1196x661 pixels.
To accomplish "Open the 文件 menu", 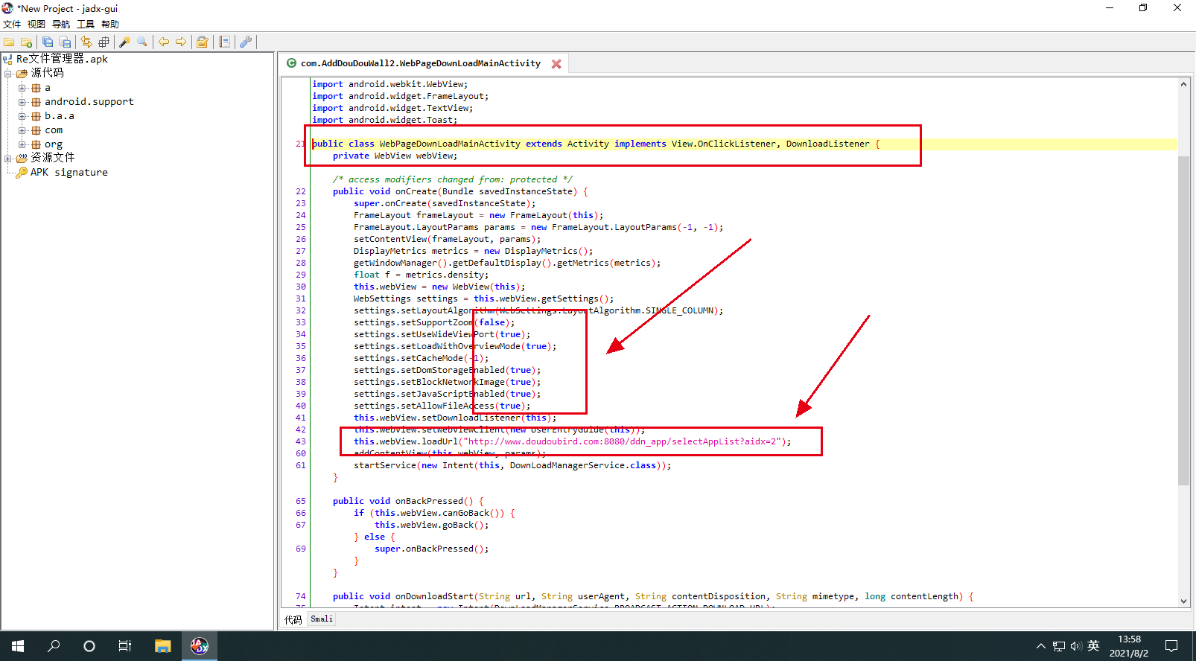I will [12, 25].
